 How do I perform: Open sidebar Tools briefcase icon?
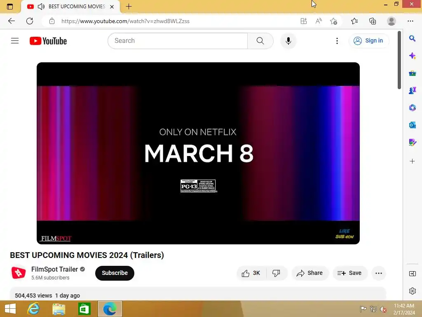click(412, 73)
